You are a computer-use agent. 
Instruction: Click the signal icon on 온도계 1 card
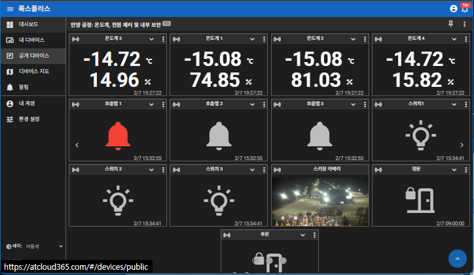coord(175,39)
